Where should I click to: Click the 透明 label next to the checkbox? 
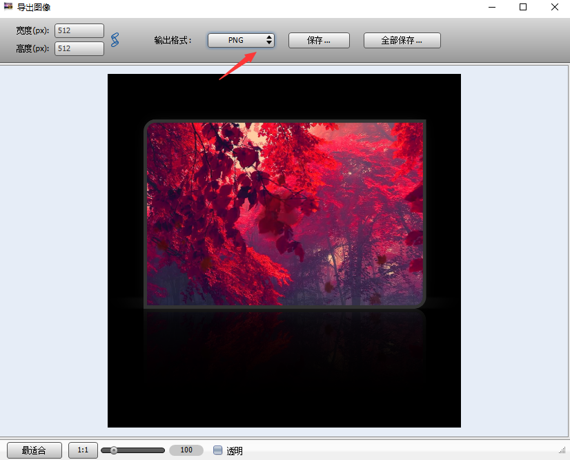click(x=234, y=450)
